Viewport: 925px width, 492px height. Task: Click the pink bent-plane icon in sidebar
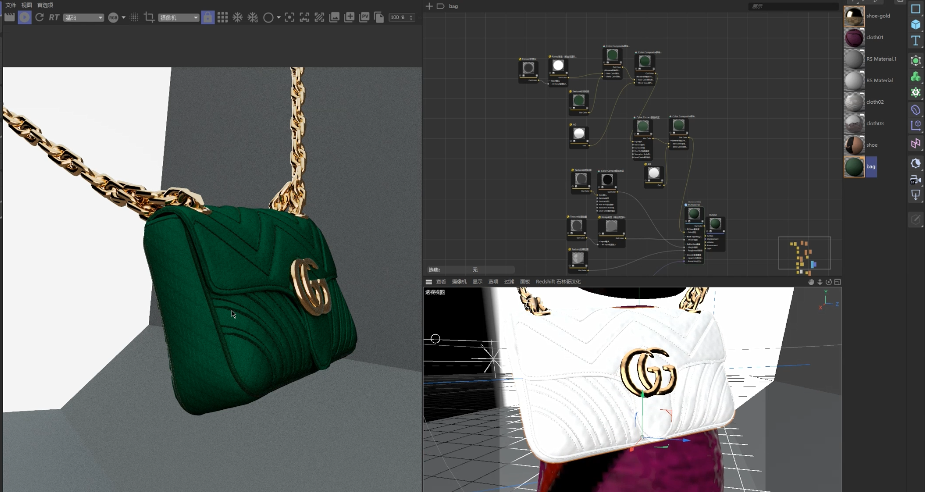[x=915, y=144]
